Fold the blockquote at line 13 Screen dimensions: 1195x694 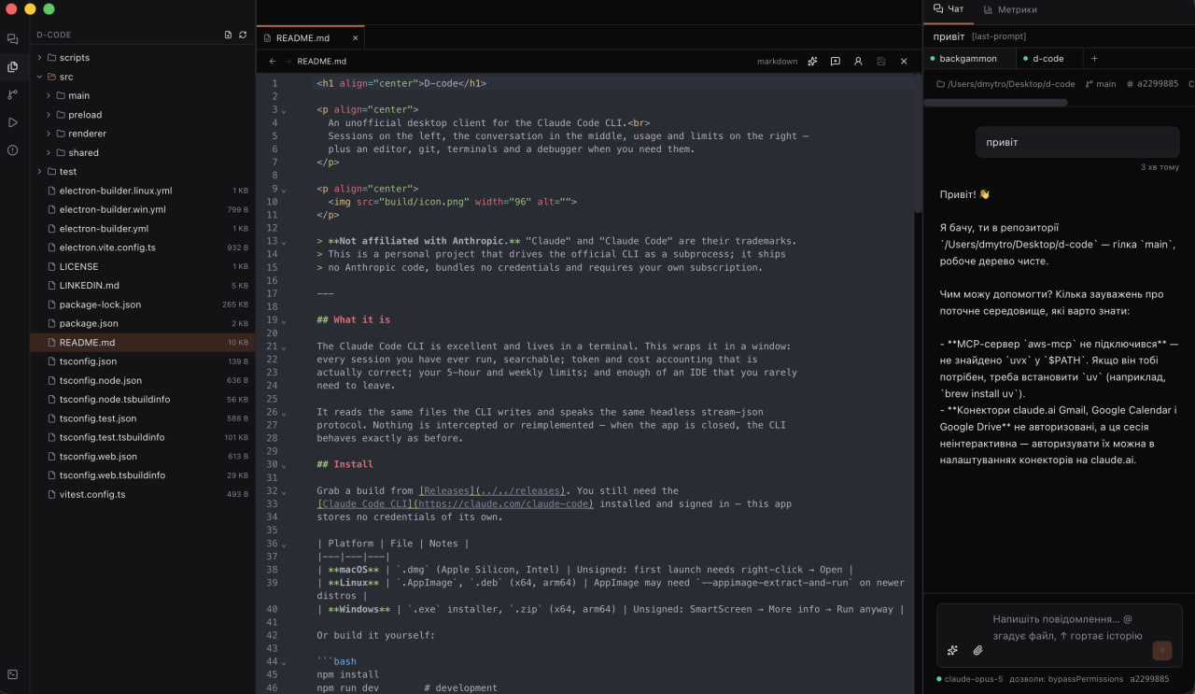click(x=284, y=241)
